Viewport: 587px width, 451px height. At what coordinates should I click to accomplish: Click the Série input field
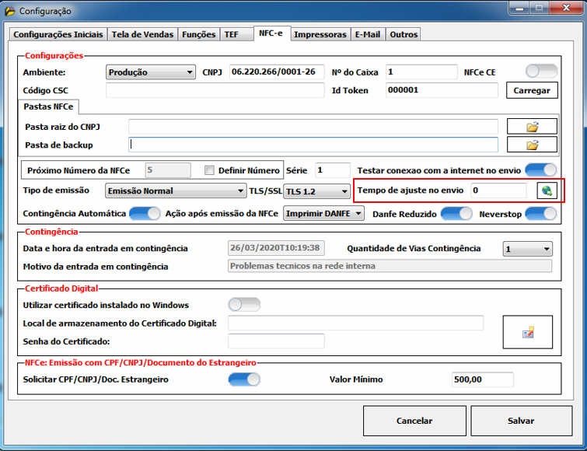pyautogui.click(x=333, y=170)
